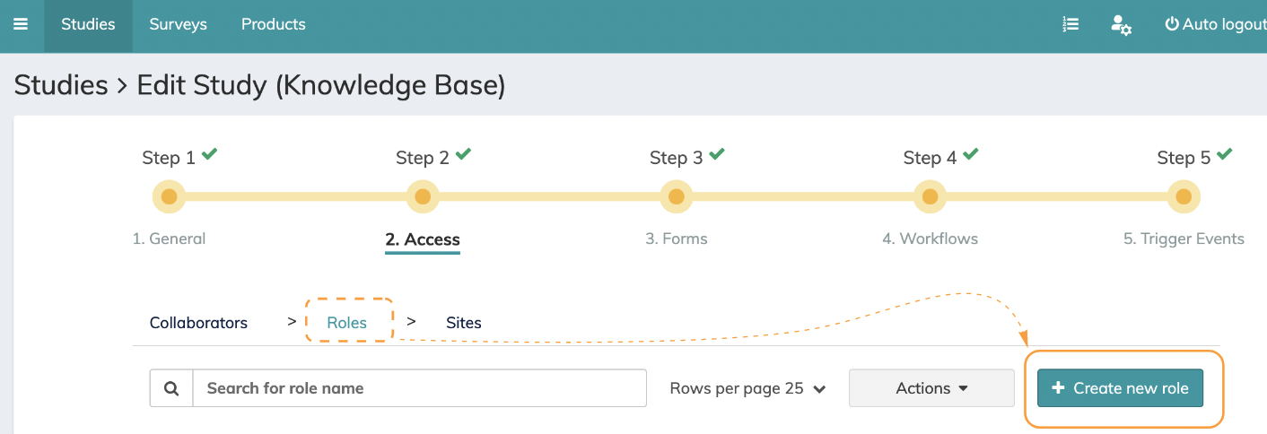Open the Products menu
1267x434 pixels.
[274, 25]
